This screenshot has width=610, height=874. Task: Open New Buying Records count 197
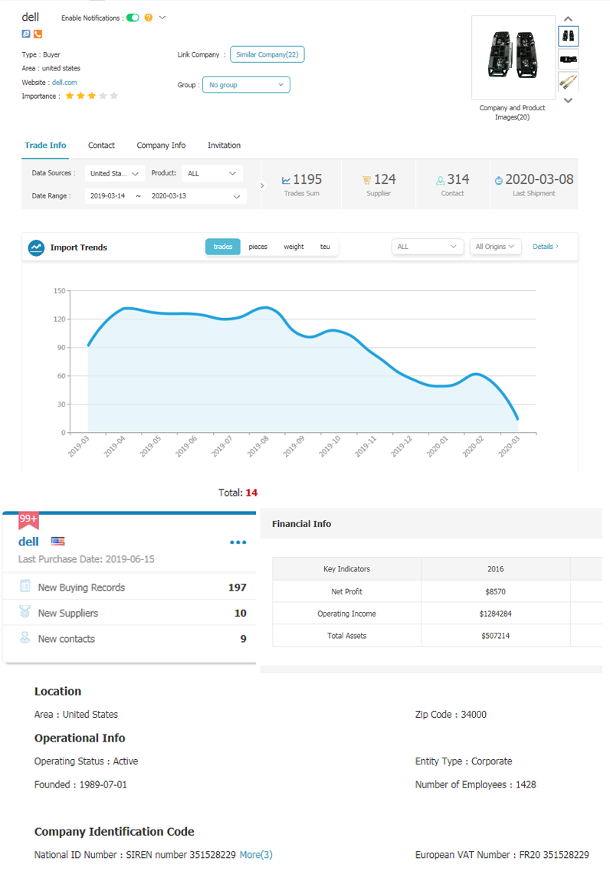pos(237,588)
